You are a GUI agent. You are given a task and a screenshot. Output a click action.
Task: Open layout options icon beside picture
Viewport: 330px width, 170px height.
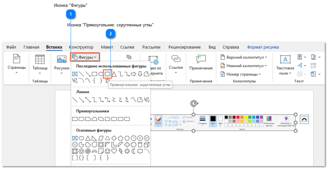[x=304, y=119]
